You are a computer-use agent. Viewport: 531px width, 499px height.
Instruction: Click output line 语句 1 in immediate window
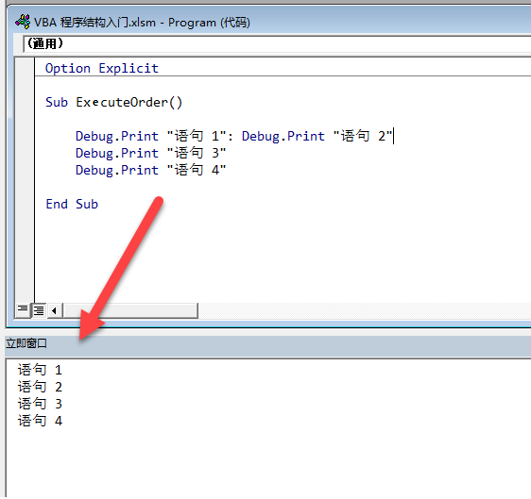coord(40,370)
